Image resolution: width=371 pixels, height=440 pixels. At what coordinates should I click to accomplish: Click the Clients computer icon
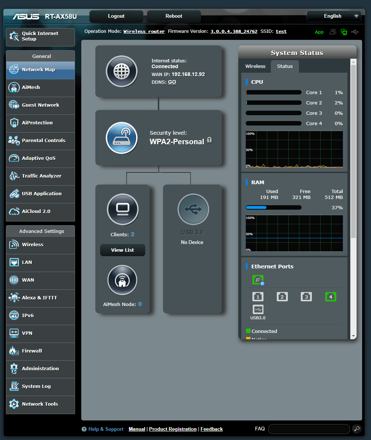[x=123, y=209]
